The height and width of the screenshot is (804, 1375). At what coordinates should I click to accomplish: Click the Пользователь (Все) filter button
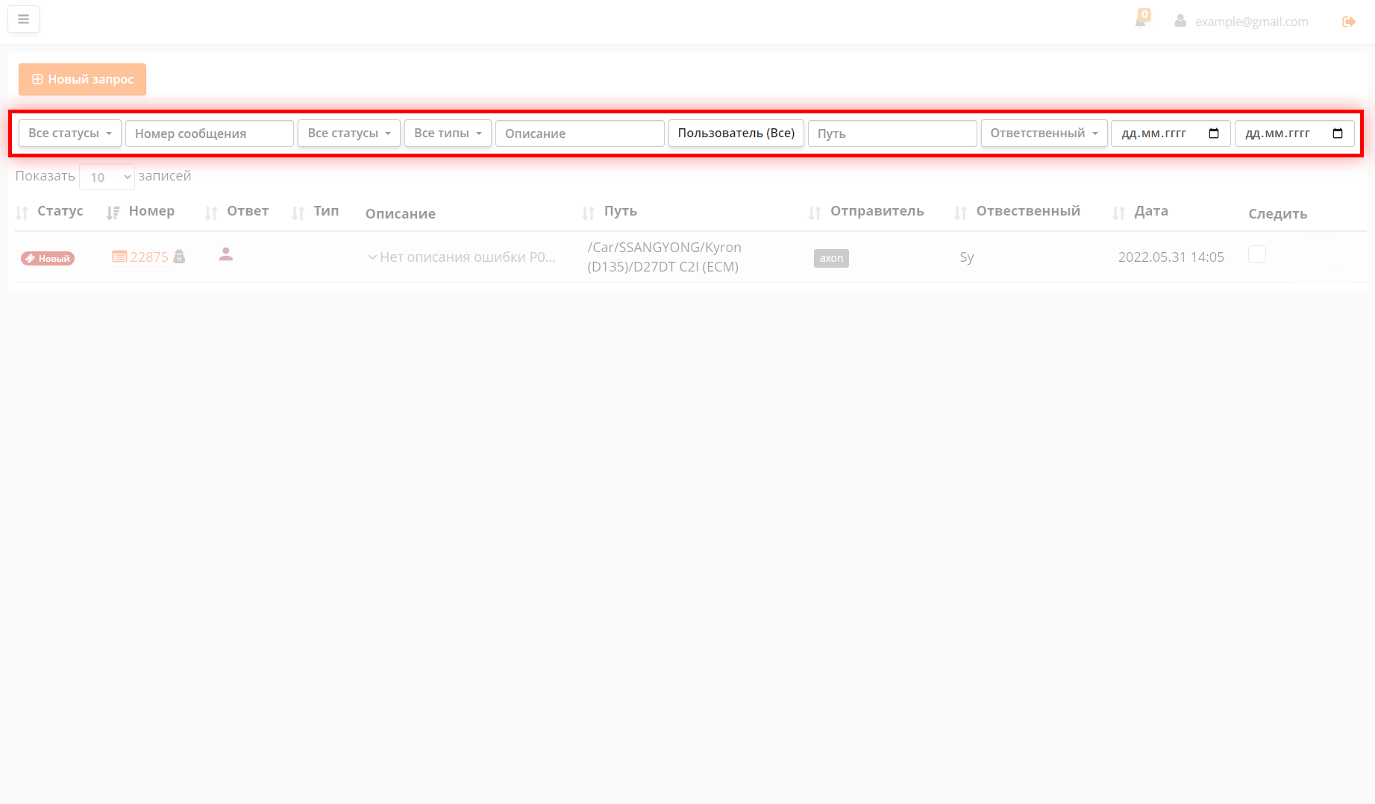tap(736, 134)
